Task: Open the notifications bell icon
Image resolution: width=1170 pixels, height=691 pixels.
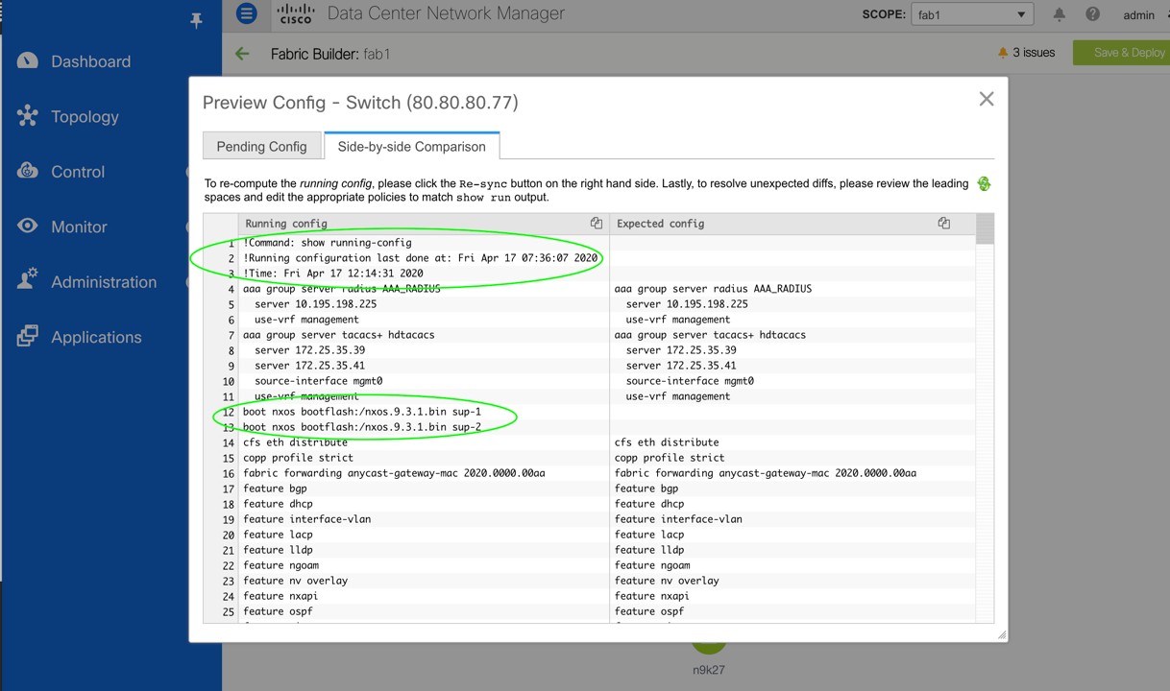Action: [x=1059, y=14]
